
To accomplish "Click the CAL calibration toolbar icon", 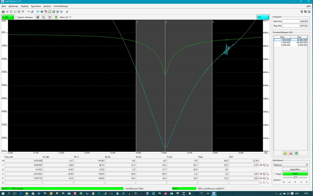I will tap(29, 12).
